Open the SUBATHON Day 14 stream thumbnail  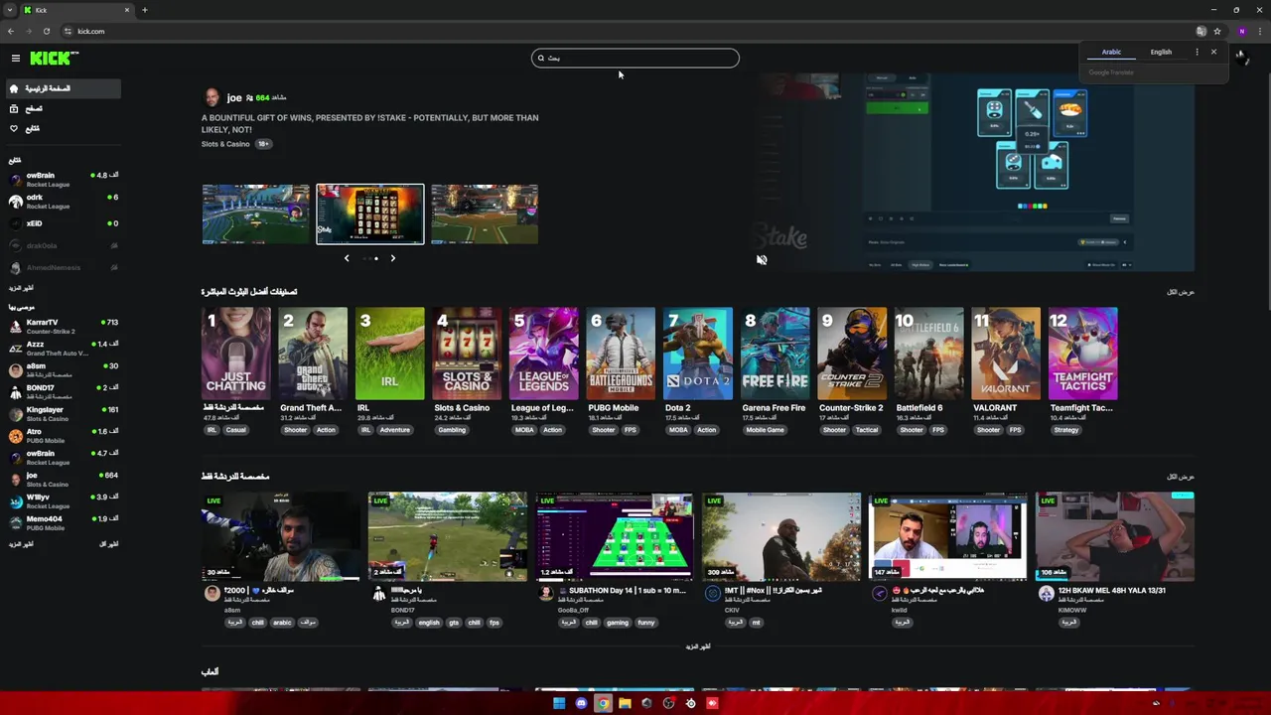point(615,537)
